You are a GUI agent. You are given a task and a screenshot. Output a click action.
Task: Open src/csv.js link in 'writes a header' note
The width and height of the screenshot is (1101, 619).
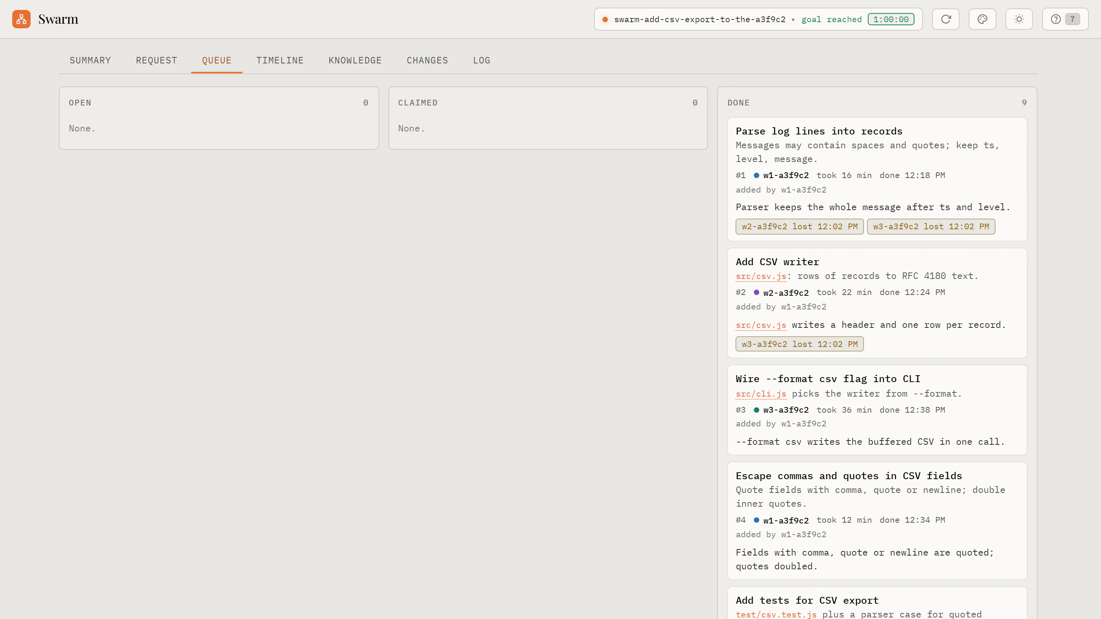(761, 325)
